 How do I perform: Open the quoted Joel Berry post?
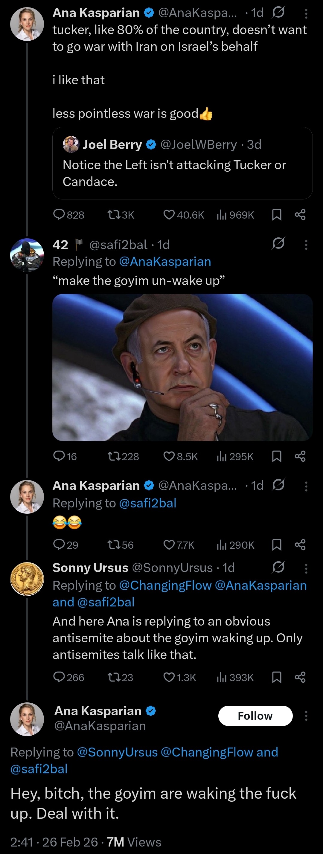coord(182,163)
